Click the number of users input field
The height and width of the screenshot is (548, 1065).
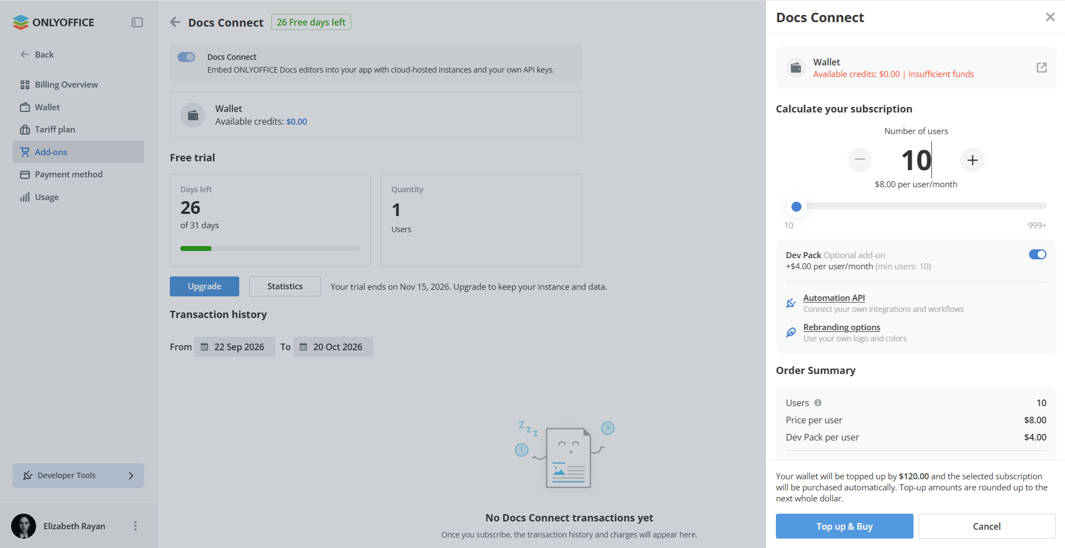pos(916,160)
